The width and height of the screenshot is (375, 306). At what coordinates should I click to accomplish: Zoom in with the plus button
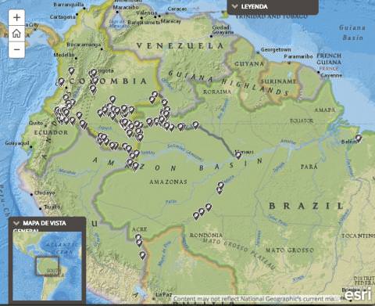16,18
